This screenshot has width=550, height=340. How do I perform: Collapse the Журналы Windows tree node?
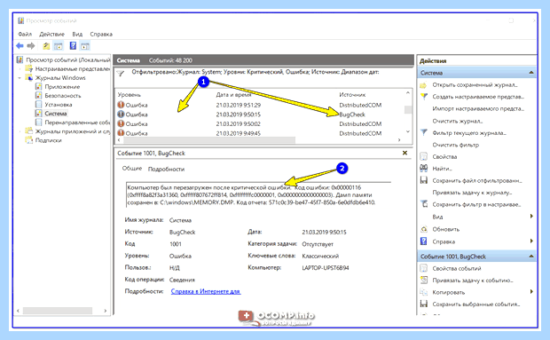[x=20, y=77]
